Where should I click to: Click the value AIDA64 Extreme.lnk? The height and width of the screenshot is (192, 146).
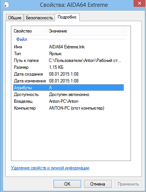[x=67, y=47]
